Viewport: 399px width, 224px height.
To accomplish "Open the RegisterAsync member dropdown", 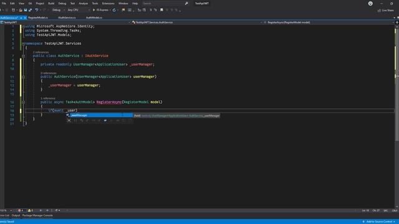I will (329, 22).
